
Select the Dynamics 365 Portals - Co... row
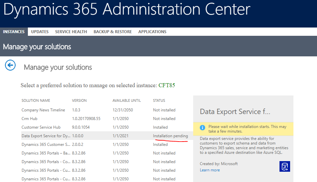click(x=107, y=162)
